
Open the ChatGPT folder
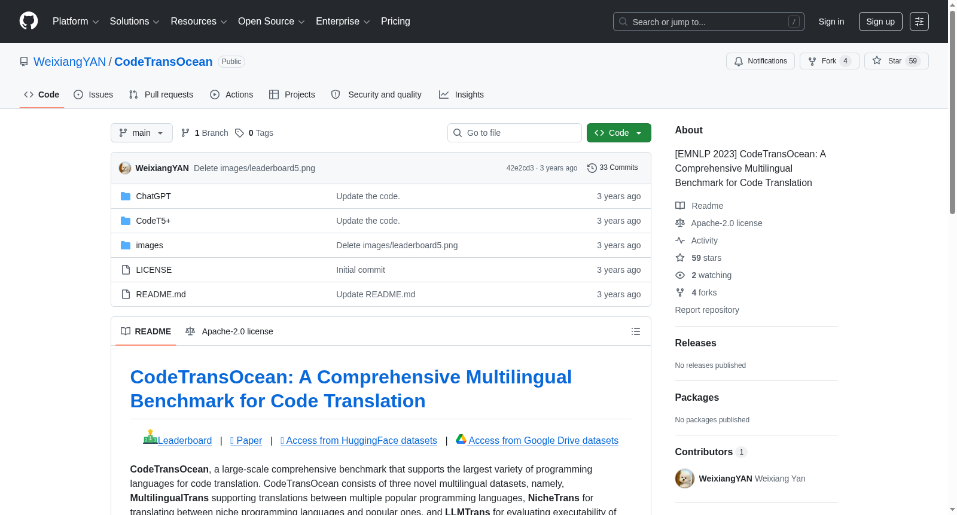(153, 196)
